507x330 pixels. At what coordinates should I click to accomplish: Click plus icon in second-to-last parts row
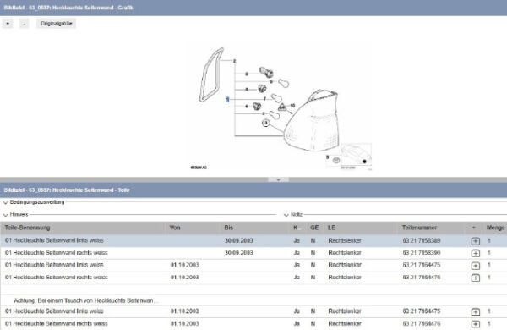[x=475, y=311]
